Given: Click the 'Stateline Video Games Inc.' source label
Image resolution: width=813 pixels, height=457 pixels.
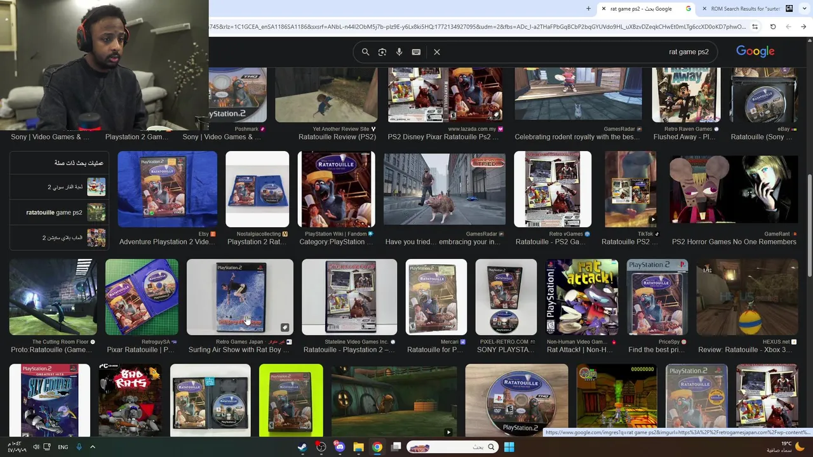Looking at the screenshot, I should click(x=356, y=342).
